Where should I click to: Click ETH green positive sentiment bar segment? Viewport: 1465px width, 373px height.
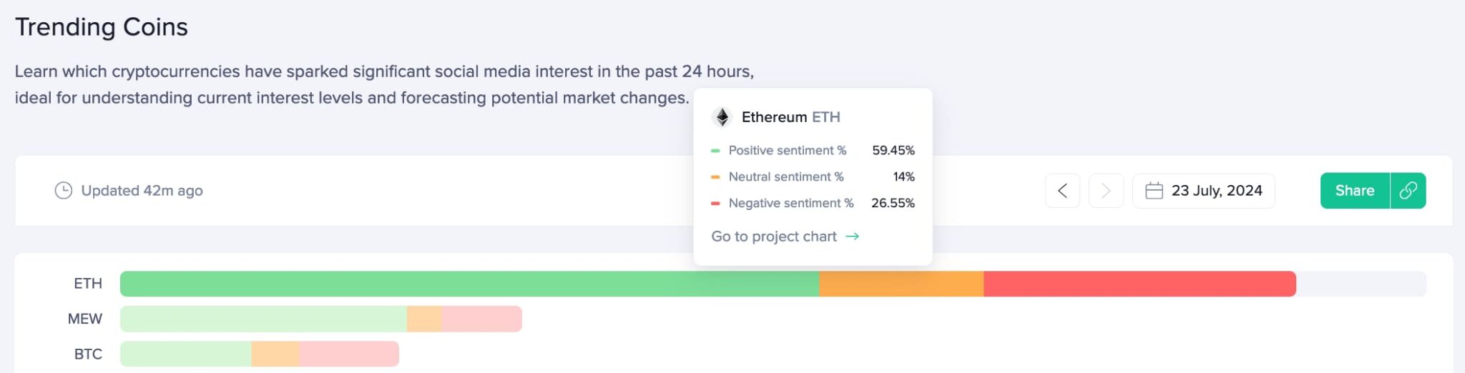(x=469, y=284)
